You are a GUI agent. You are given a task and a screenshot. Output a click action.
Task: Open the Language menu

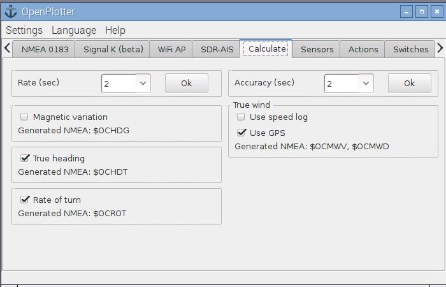74,30
